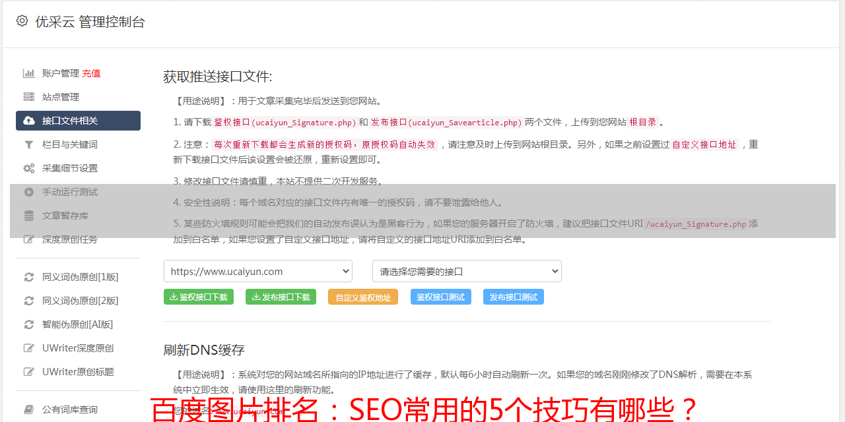
Task: Click the gear icon beside 优采云 管理控制台
Action: click(22, 21)
